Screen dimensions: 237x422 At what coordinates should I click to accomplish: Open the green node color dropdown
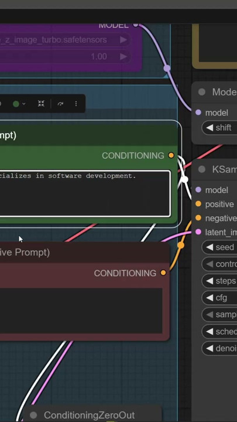[x=19, y=104]
